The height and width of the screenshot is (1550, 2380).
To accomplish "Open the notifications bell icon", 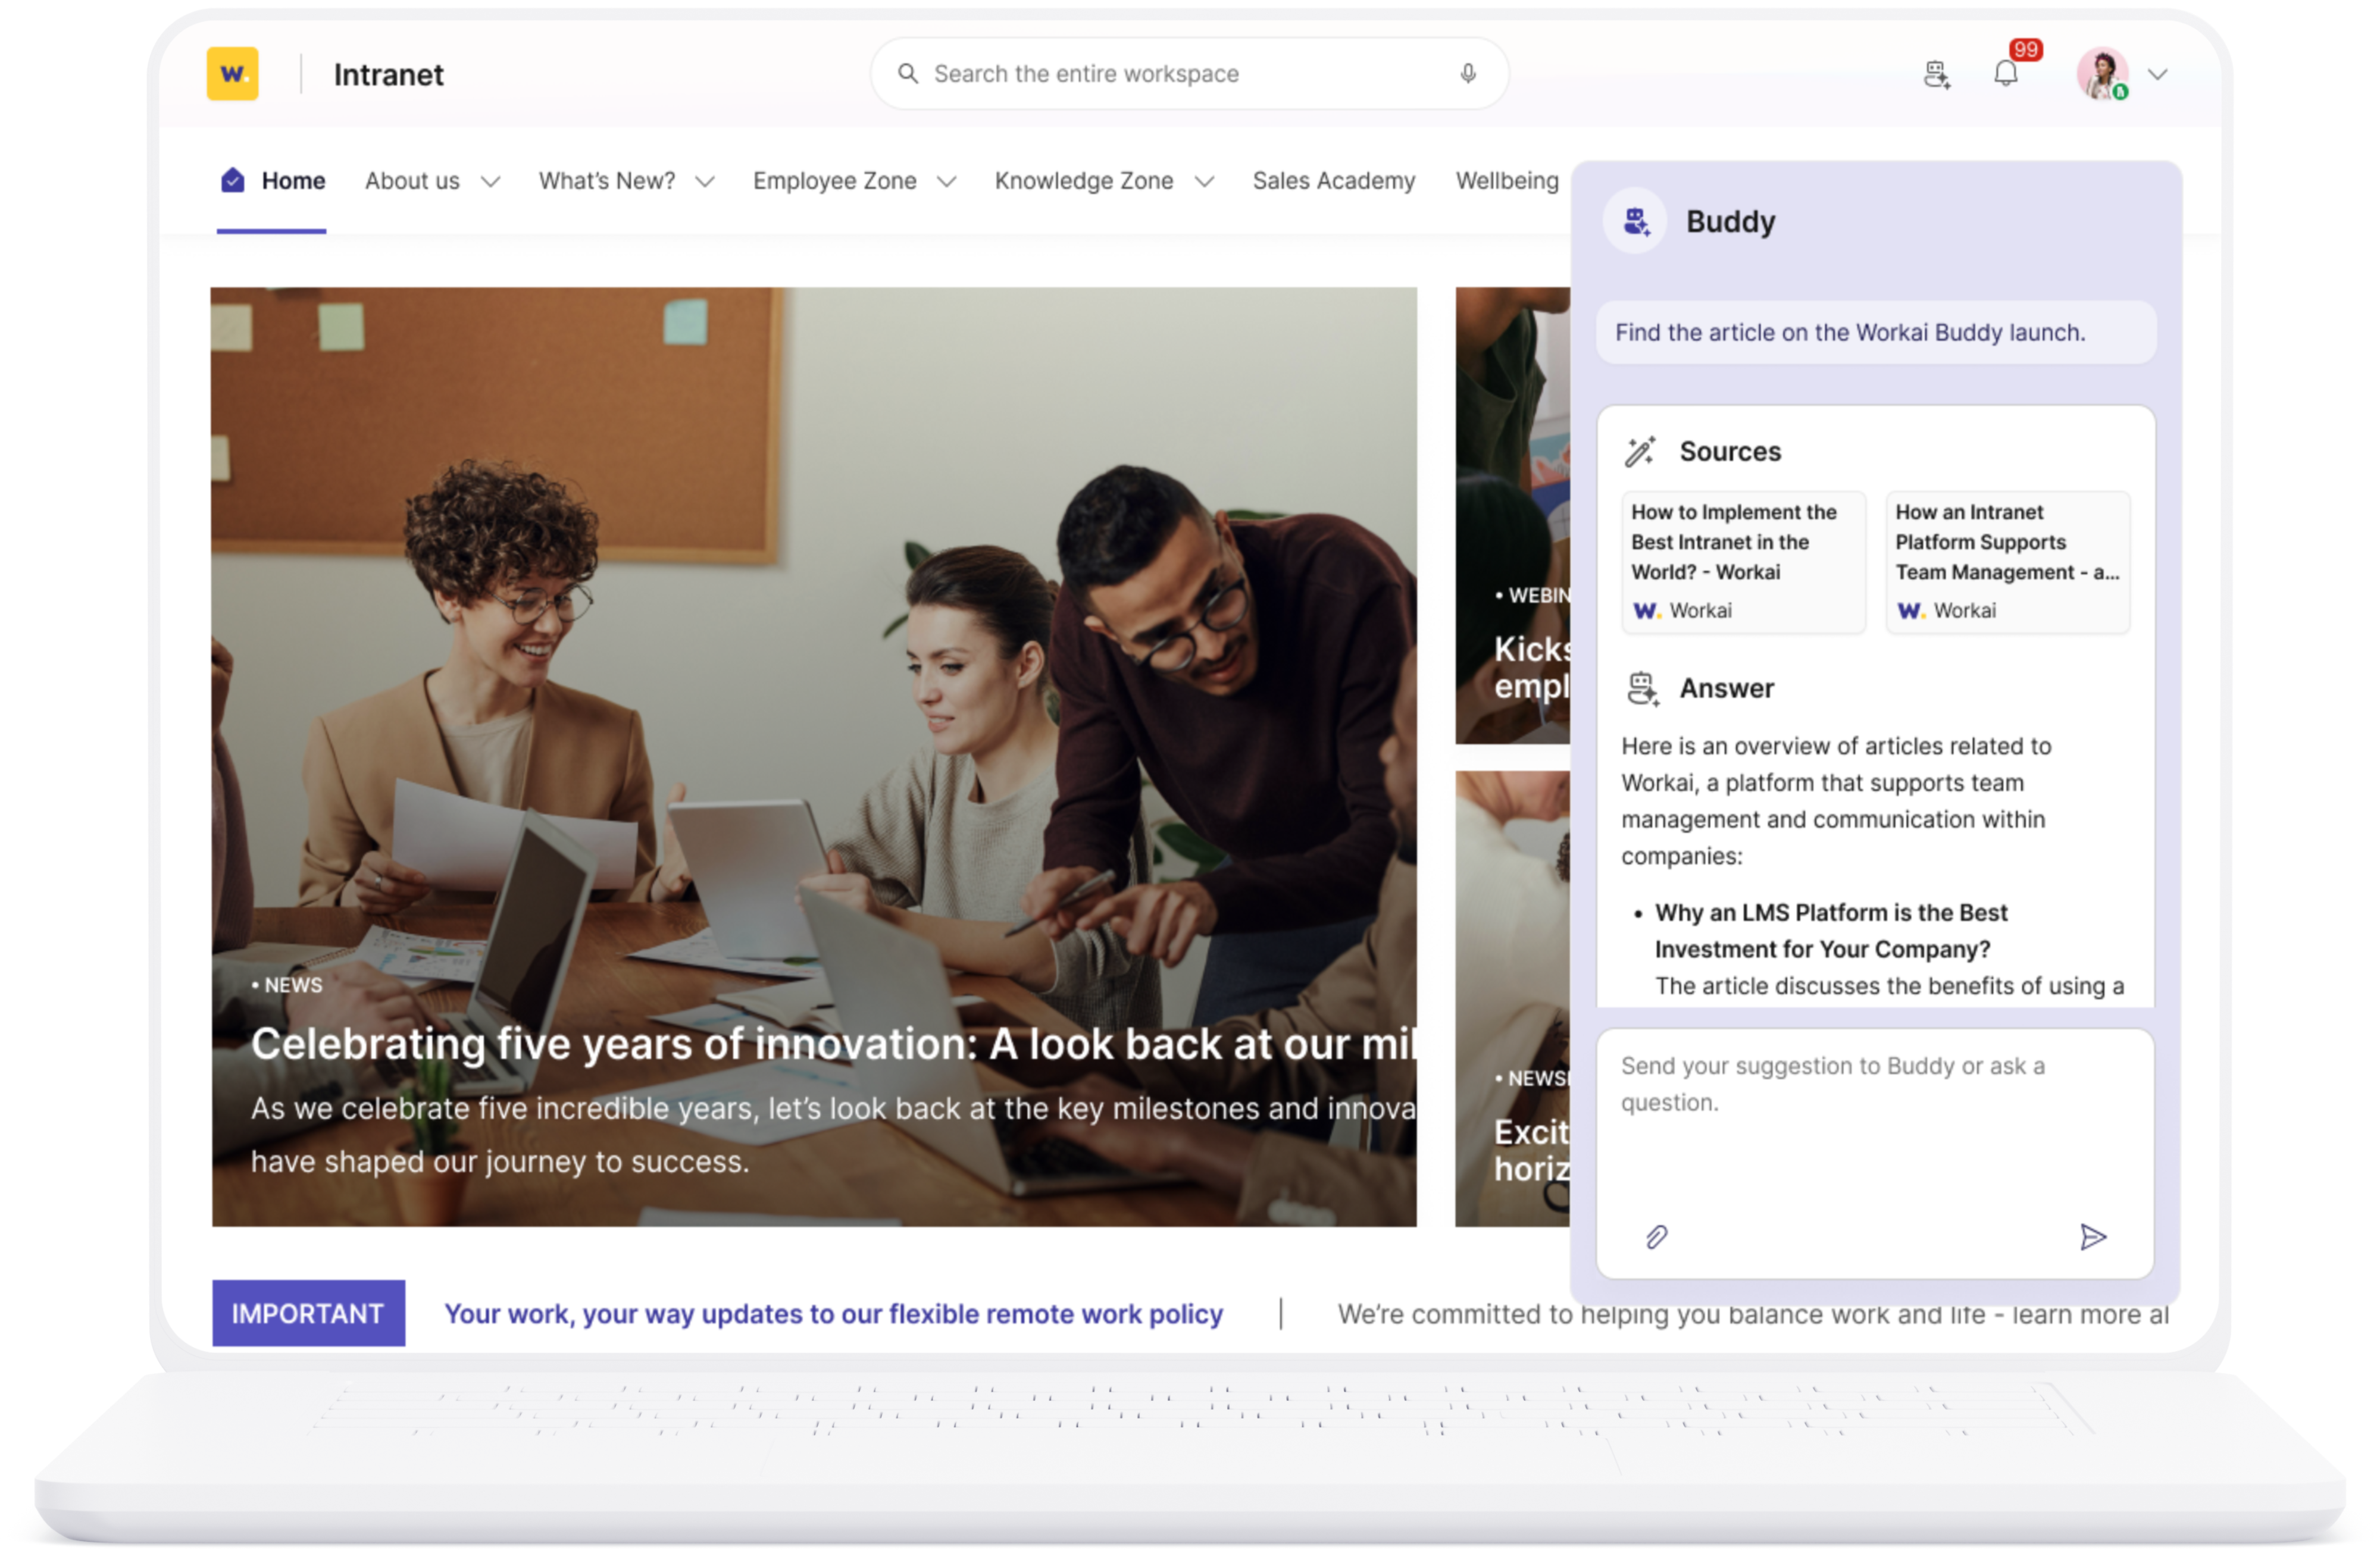I will click(x=2005, y=73).
